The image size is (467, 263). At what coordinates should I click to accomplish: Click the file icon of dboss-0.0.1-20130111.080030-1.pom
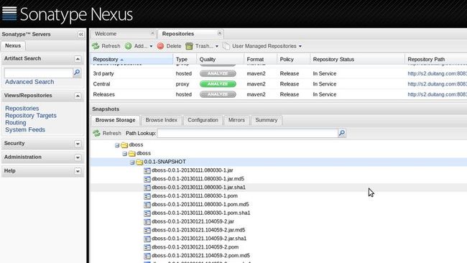click(147, 196)
